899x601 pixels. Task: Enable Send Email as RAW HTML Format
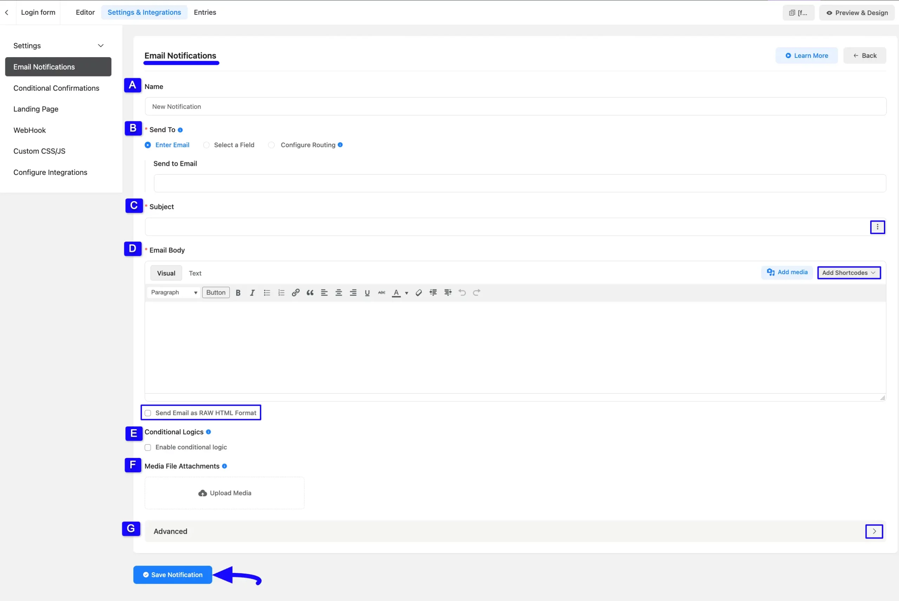tap(148, 413)
